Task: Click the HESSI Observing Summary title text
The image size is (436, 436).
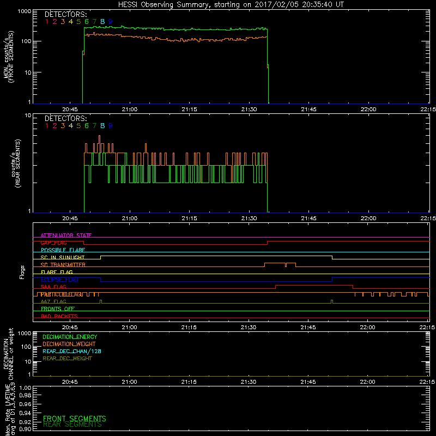Action: [x=231, y=5]
